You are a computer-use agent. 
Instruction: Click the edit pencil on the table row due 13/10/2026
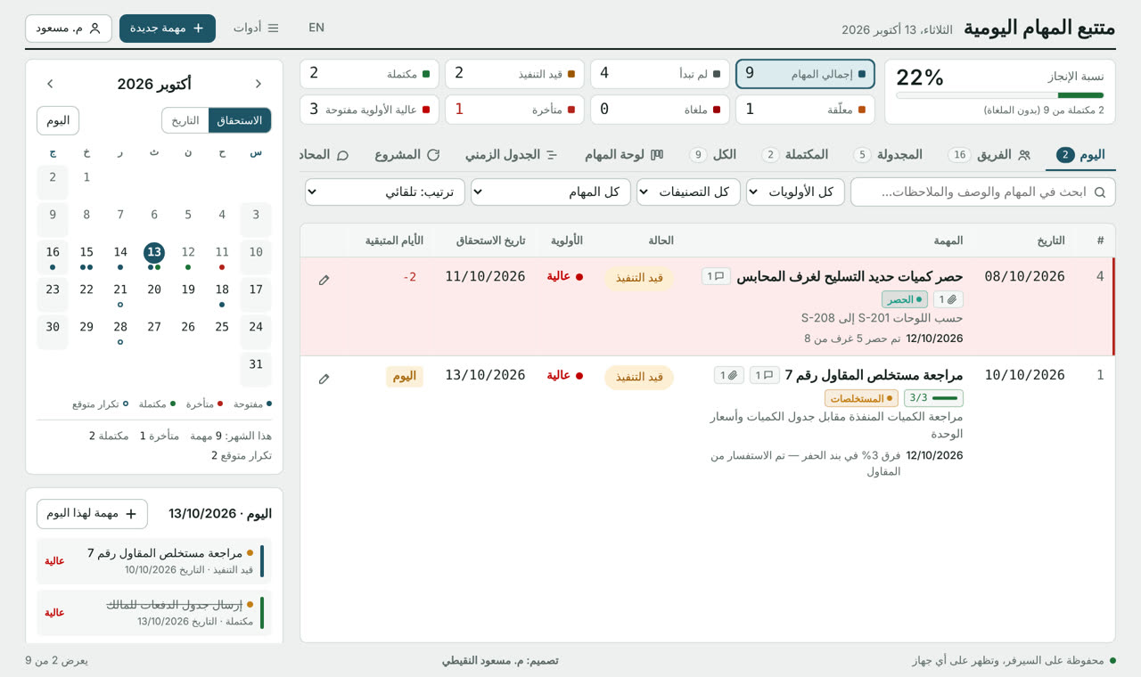tap(324, 379)
